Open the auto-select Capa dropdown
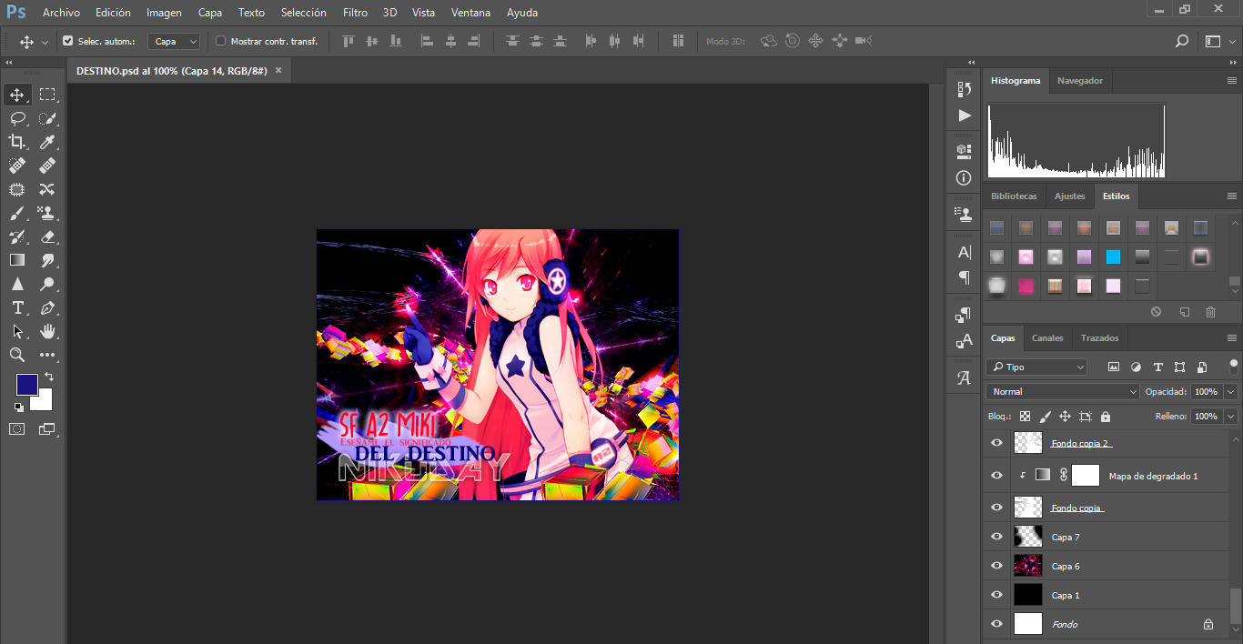Screen dimensions: 1243x644 click(x=175, y=41)
